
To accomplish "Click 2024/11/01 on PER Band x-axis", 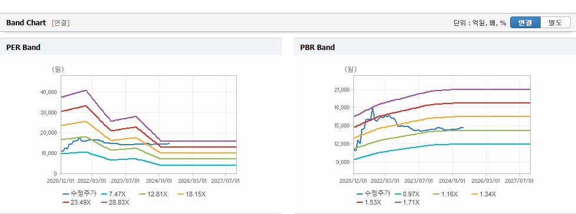I will click(160, 181).
